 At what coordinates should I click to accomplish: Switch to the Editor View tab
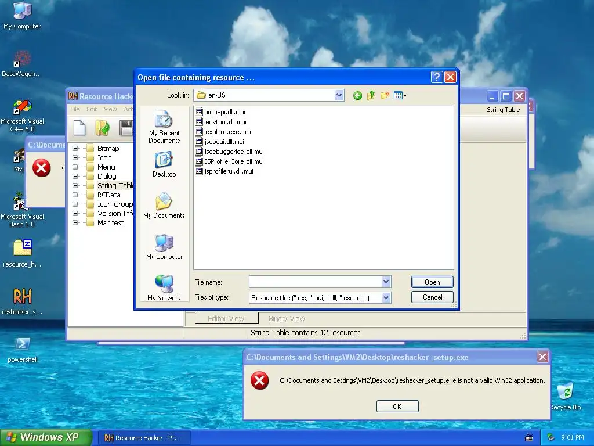point(226,319)
